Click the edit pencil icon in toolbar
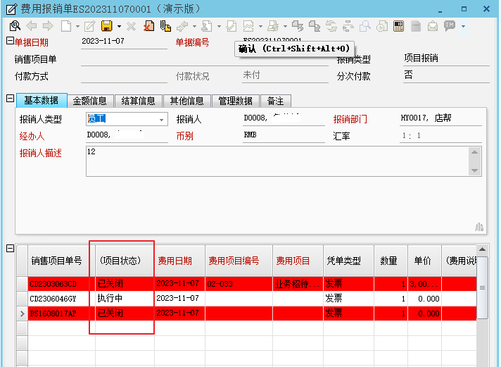The width and height of the screenshot is (501, 367). pyautogui.click(x=89, y=26)
